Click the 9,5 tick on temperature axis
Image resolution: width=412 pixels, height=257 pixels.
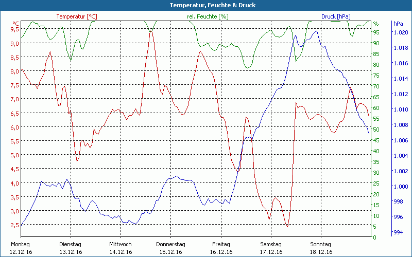coord(15,29)
